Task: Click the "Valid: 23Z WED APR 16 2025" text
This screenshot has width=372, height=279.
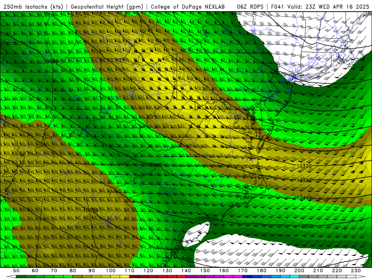Action: tap(328, 7)
